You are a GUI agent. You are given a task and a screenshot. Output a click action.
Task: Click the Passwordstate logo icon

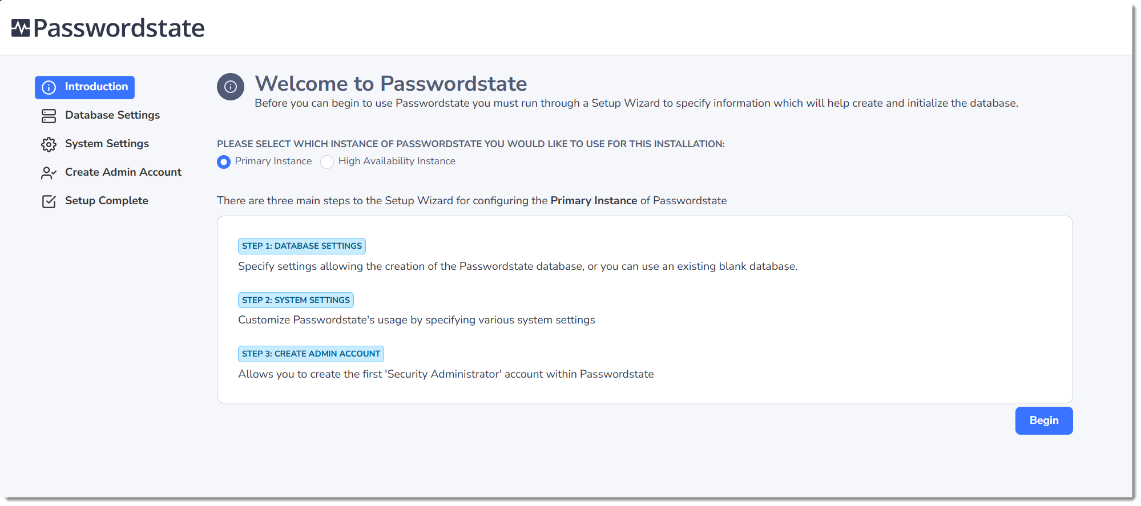pos(21,28)
